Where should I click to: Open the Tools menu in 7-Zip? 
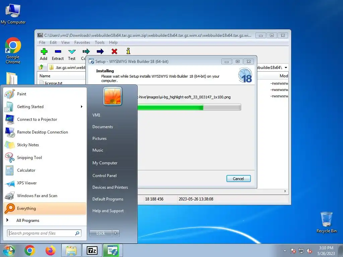point(99,42)
